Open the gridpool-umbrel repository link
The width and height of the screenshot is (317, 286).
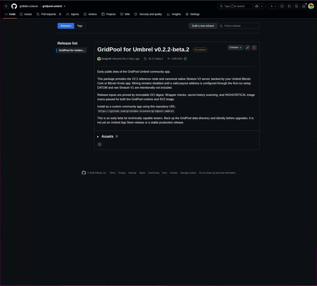52,6
